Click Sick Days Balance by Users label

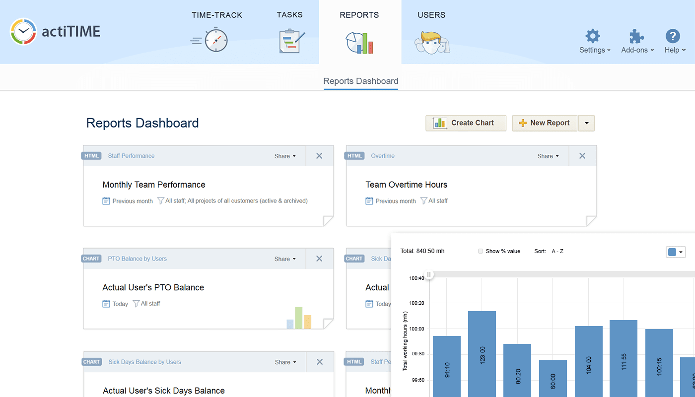[145, 362]
